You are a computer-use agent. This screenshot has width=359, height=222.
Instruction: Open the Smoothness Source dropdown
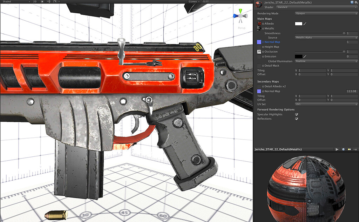pyautogui.click(x=326, y=37)
